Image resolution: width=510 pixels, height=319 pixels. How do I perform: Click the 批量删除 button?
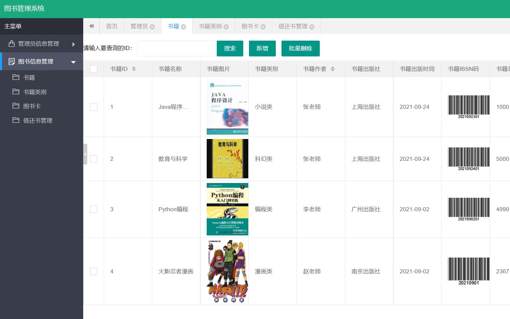[300, 48]
